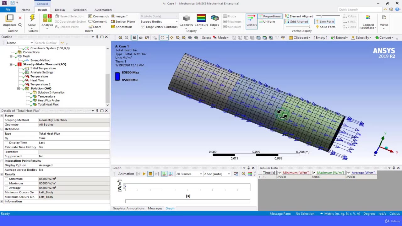Image resolution: width=402 pixels, height=226 pixels.
Task: Toggle Average [W/m²] column checkbox in Tabular Data
Action: point(349,173)
